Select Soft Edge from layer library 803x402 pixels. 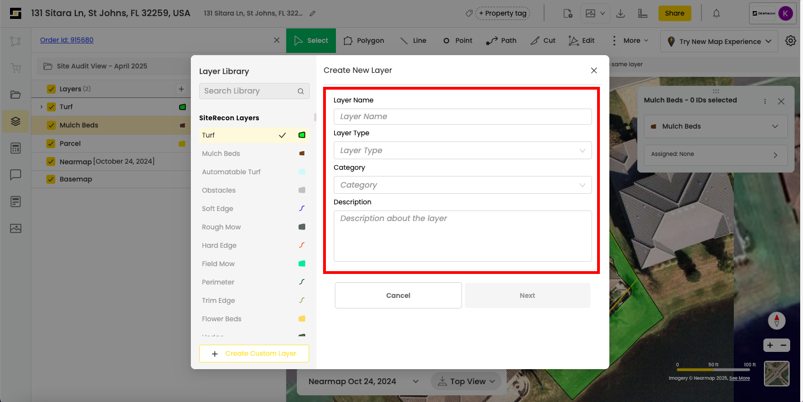pyautogui.click(x=218, y=209)
